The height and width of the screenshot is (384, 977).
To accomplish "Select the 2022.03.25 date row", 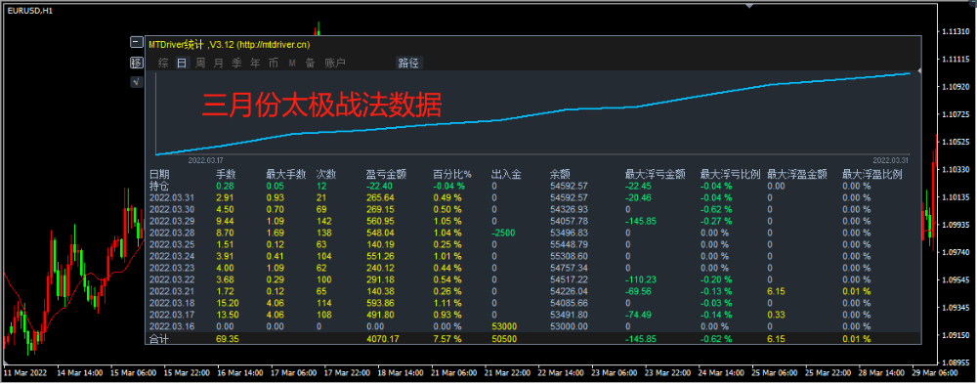I will [x=171, y=244].
